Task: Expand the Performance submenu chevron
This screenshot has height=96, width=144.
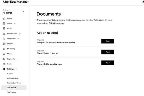Action: pyautogui.click(x=20, y=34)
